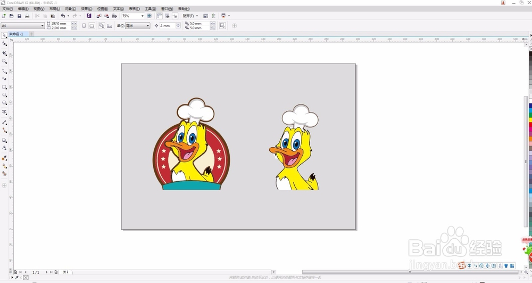Select the Smart Fill tool
Viewport: 532px width, 283px height.
coord(4,174)
